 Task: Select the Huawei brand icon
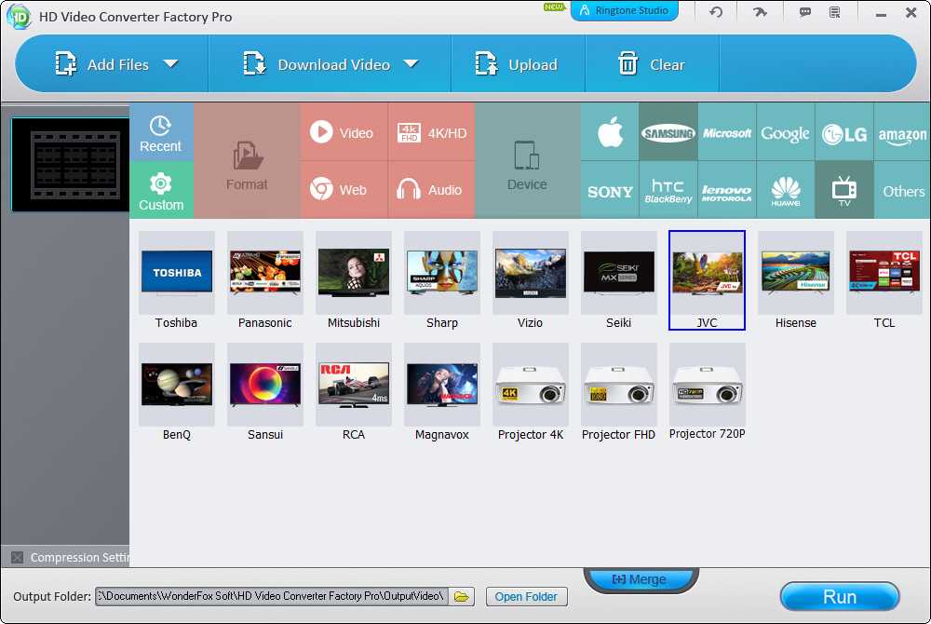786,191
